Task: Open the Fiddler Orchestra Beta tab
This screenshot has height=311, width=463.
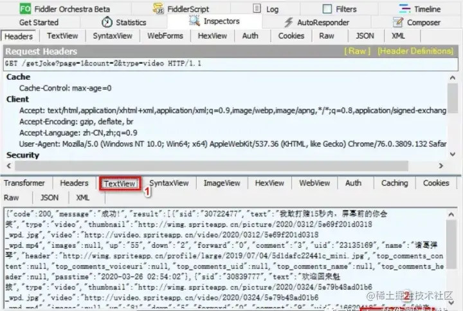Action: click(65, 9)
